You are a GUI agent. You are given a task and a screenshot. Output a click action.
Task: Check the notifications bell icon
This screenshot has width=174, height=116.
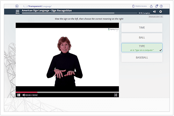(x=156, y=6)
